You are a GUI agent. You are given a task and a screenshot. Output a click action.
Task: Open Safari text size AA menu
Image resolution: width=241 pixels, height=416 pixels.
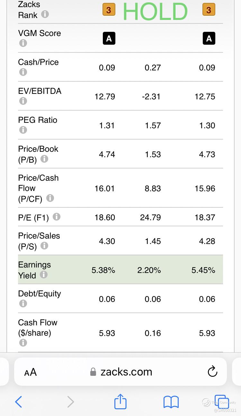[x=31, y=372]
